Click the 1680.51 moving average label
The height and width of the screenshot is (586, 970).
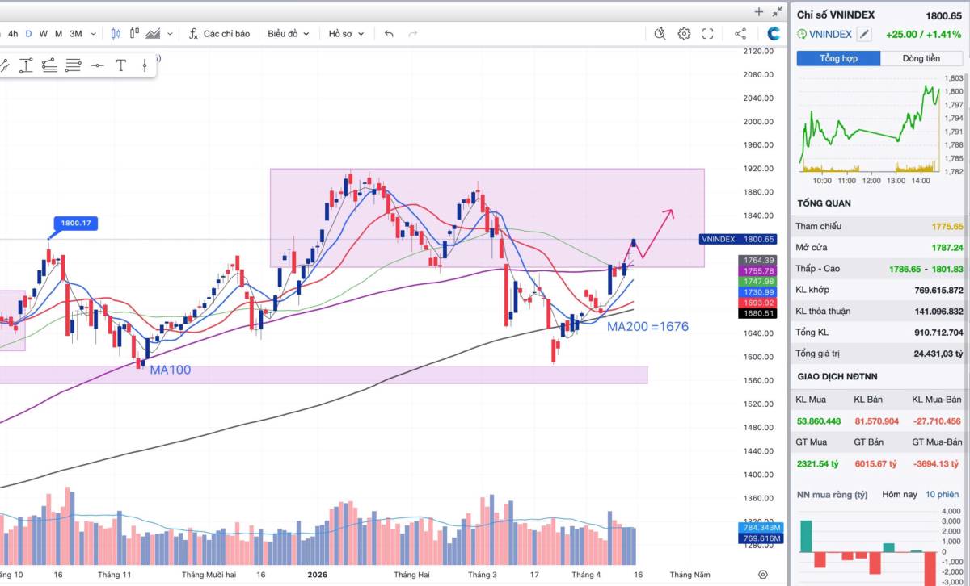757,312
